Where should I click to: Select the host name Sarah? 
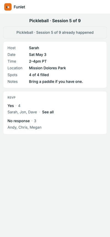34,48
